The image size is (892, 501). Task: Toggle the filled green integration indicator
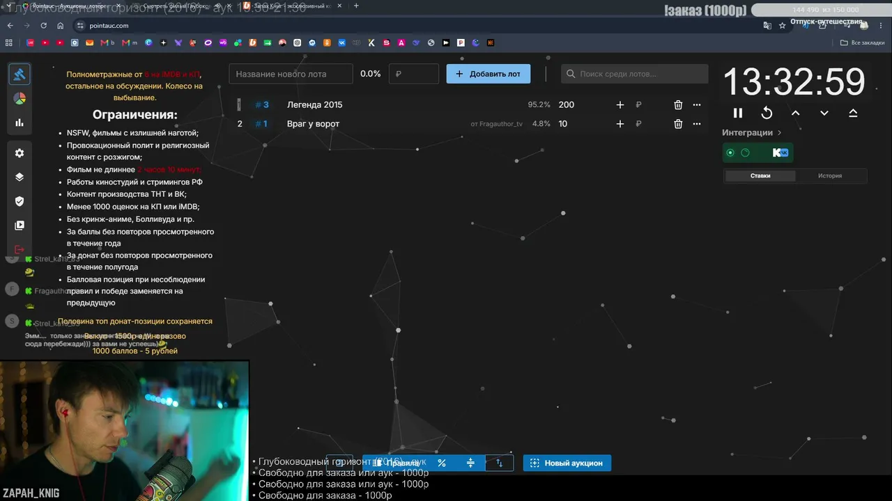click(x=730, y=152)
